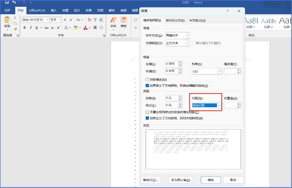Open the 行距 line spacing dropdown
Screen dimensions: 292x188
coord(219,105)
